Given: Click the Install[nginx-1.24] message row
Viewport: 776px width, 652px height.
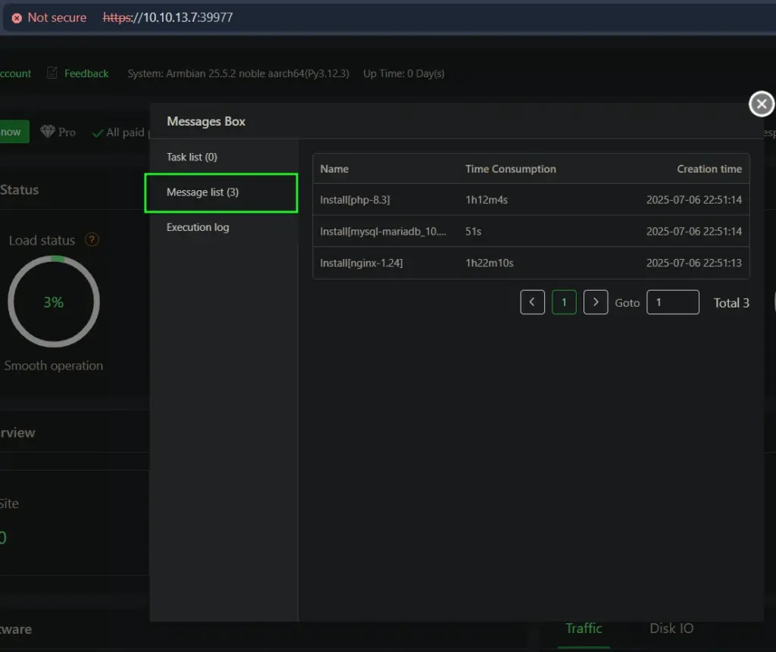Looking at the screenshot, I should coord(531,263).
